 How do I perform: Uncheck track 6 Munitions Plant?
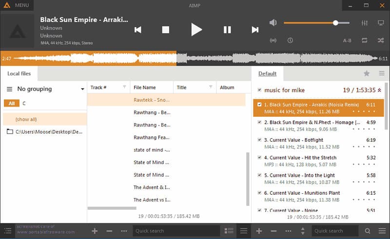click(x=259, y=193)
